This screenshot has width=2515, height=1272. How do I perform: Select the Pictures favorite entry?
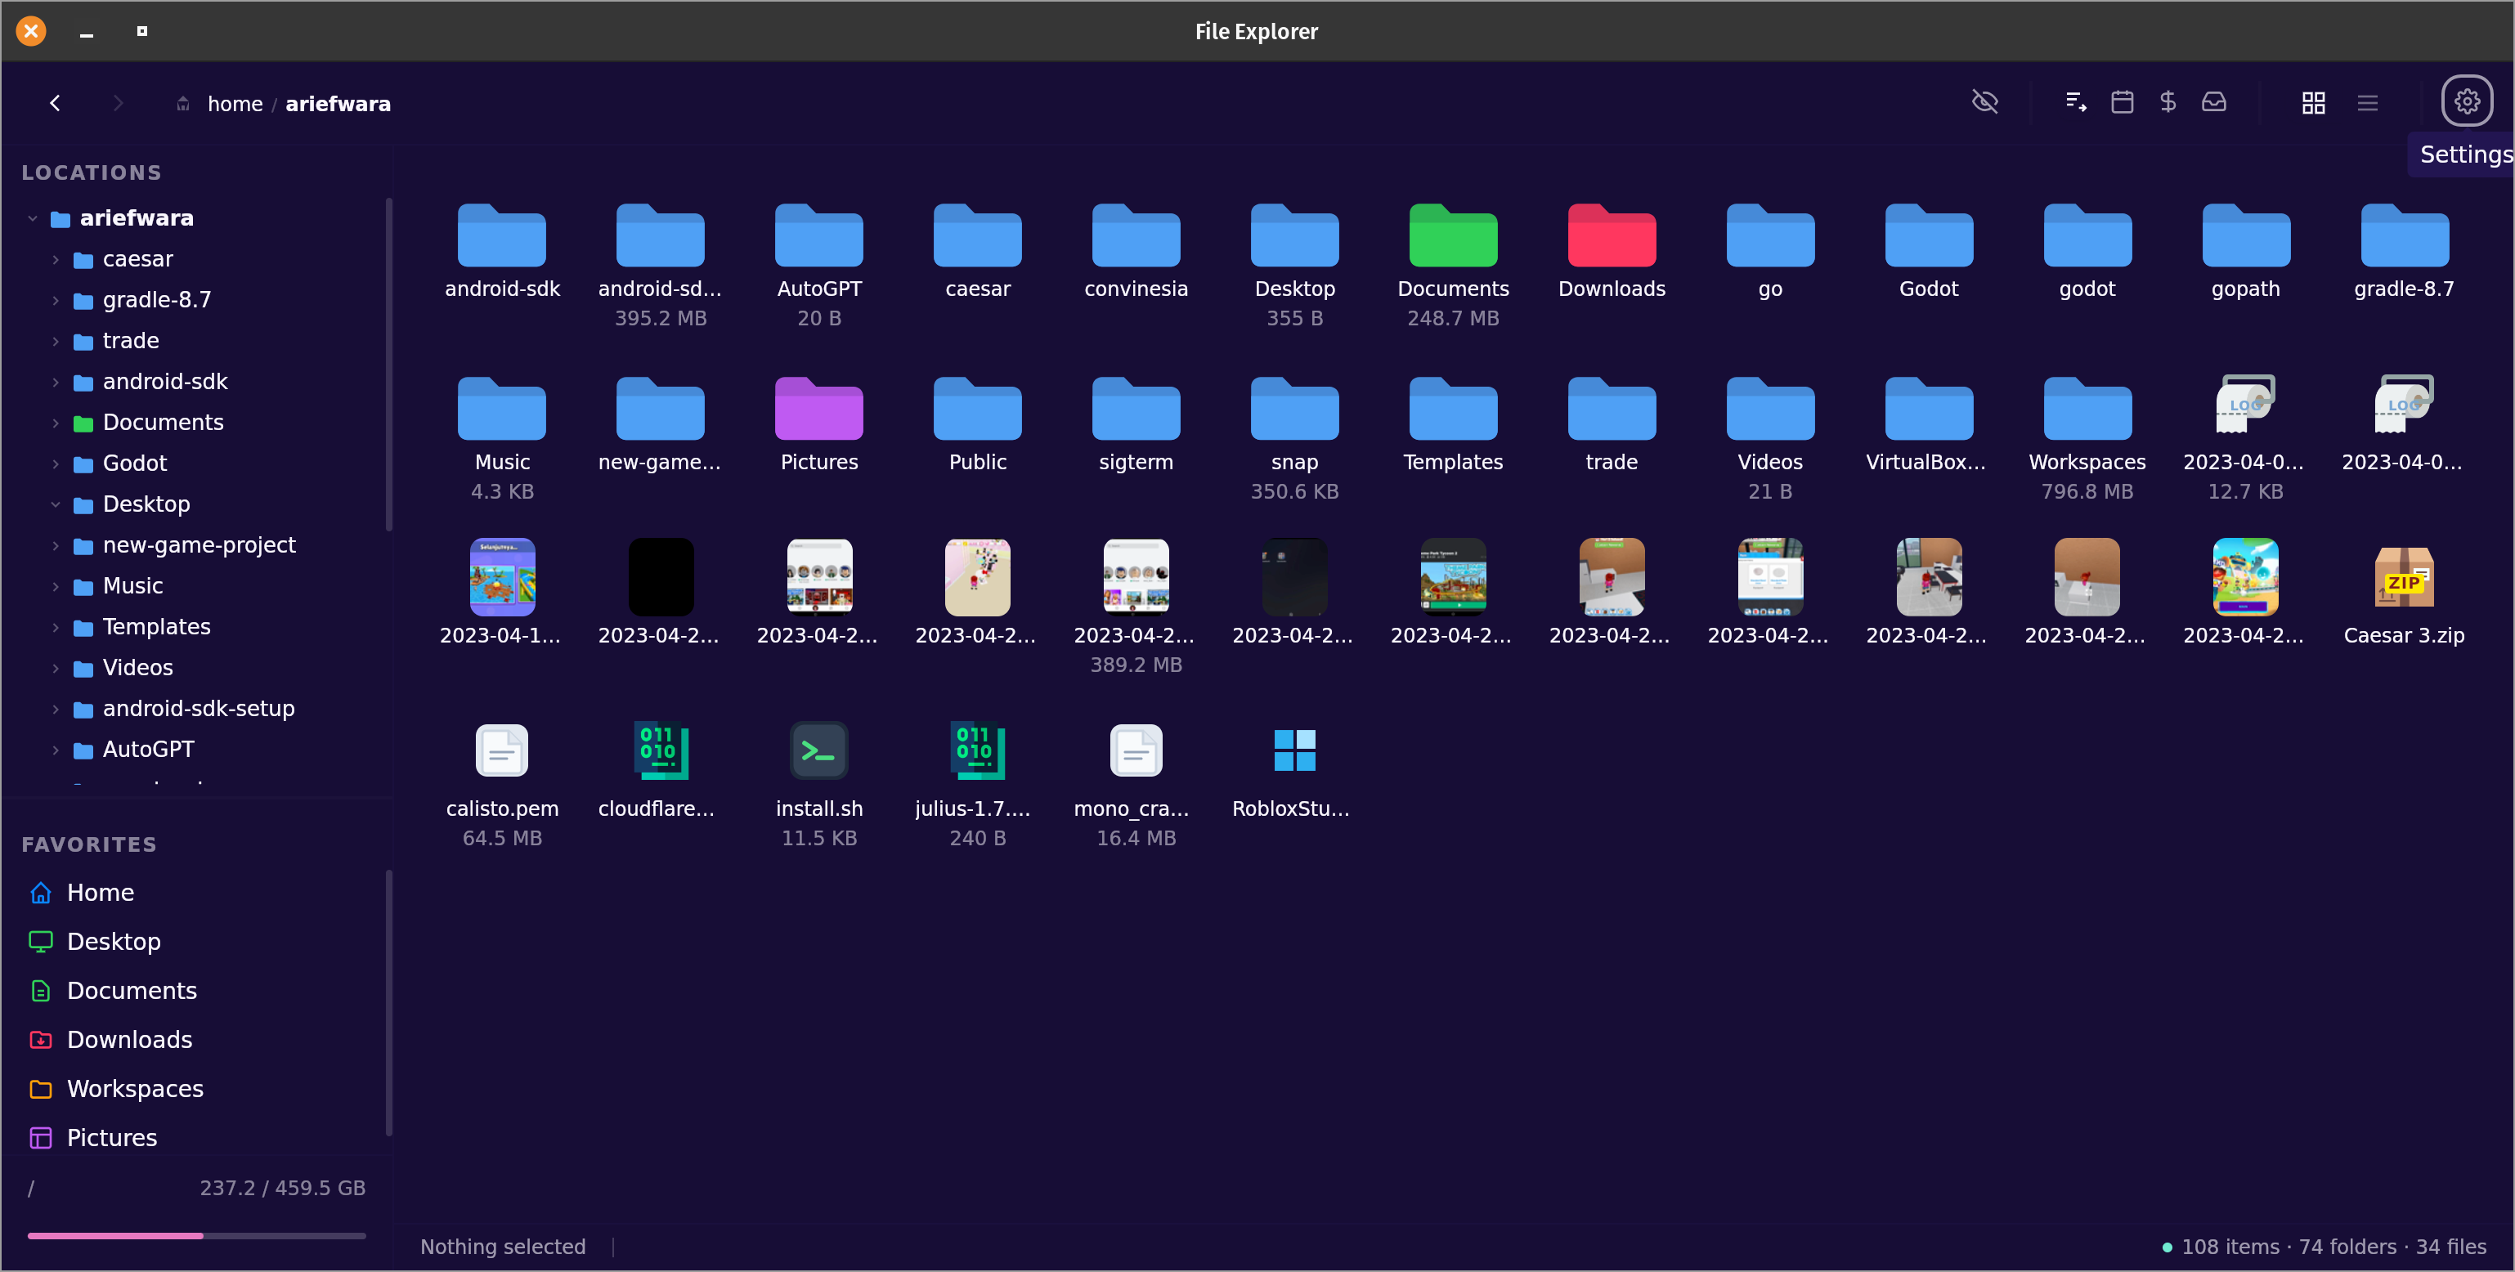pos(111,1136)
